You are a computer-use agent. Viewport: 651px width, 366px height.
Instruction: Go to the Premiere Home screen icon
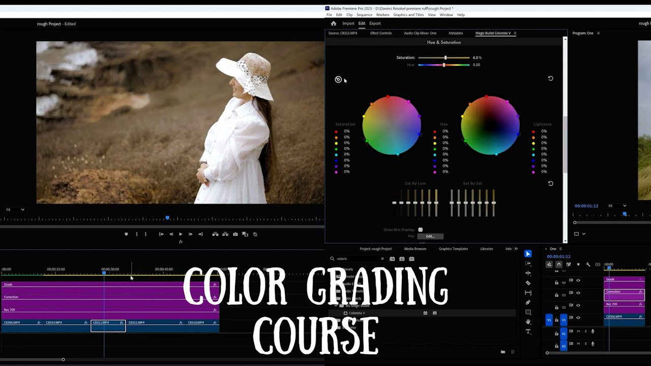coord(334,23)
